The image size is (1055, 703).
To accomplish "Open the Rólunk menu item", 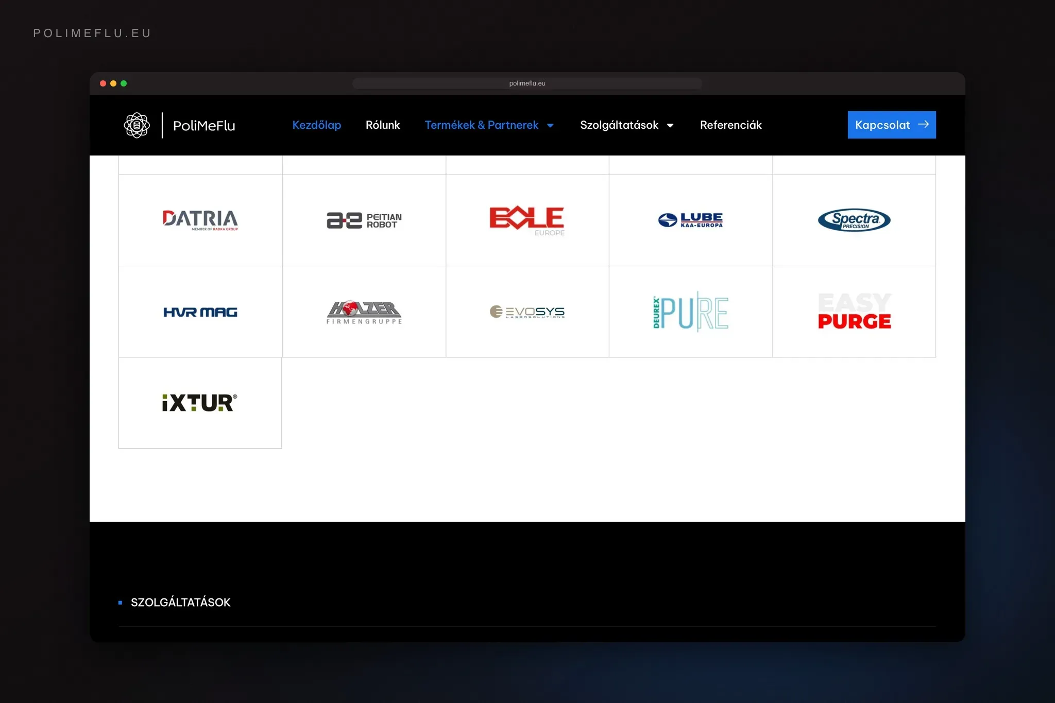I will point(383,125).
